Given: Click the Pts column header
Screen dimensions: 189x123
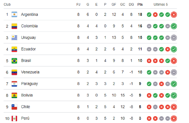Looking at the screenshot, I should (x=140, y=5).
